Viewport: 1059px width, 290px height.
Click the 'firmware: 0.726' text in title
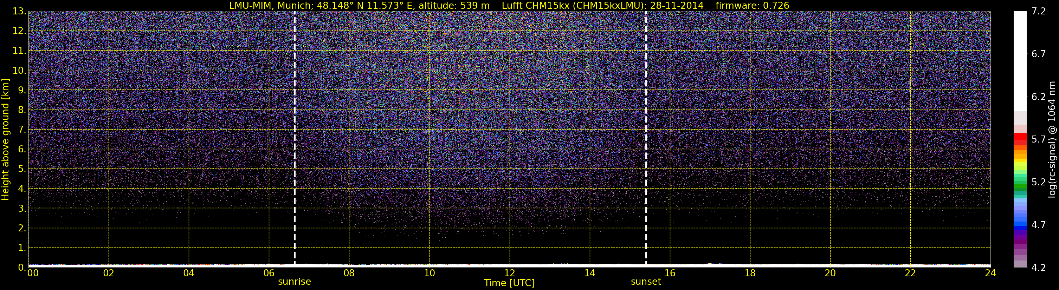pos(752,6)
